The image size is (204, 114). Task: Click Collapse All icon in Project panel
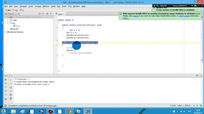(x=43, y=14)
